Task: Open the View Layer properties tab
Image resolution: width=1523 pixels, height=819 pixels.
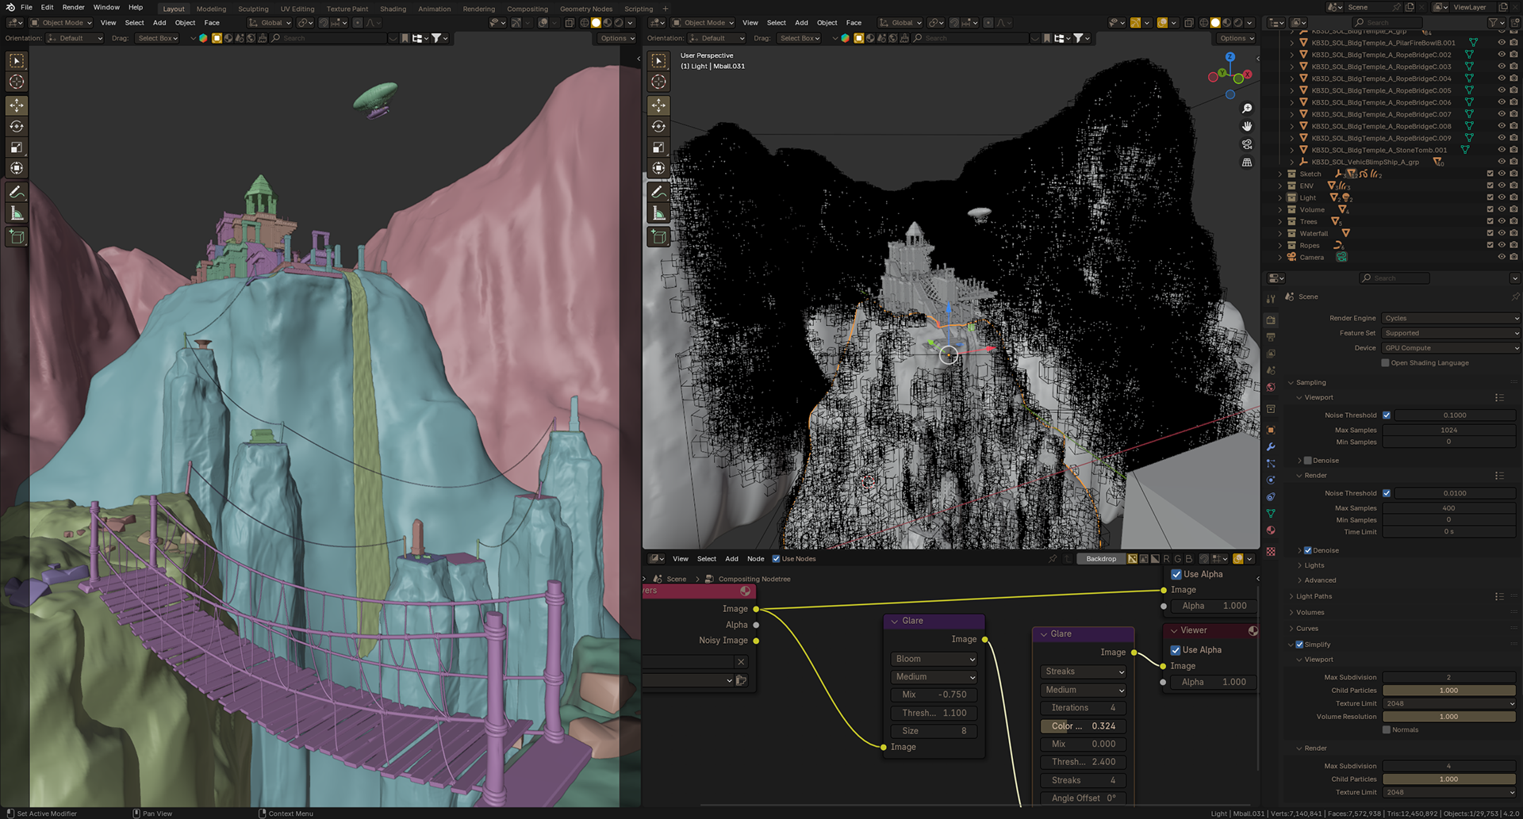Action: pos(1271,354)
